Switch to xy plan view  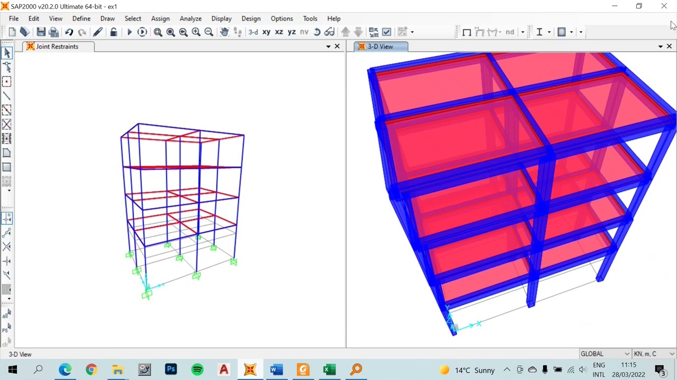pyautogui.click(x=266, y=32)
